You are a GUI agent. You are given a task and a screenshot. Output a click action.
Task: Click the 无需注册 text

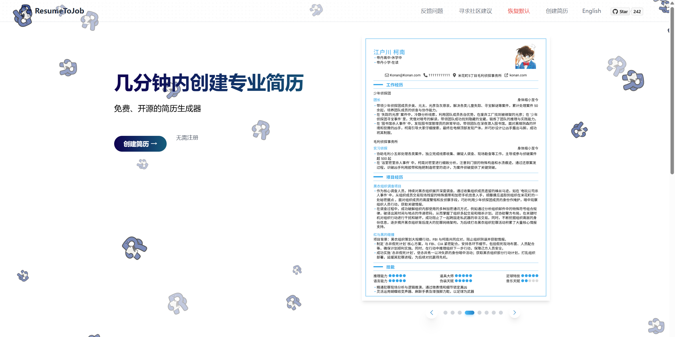pos(187,138)
